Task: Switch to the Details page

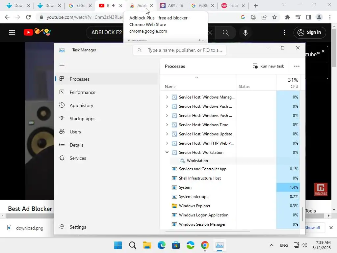Action: [106, 145]
